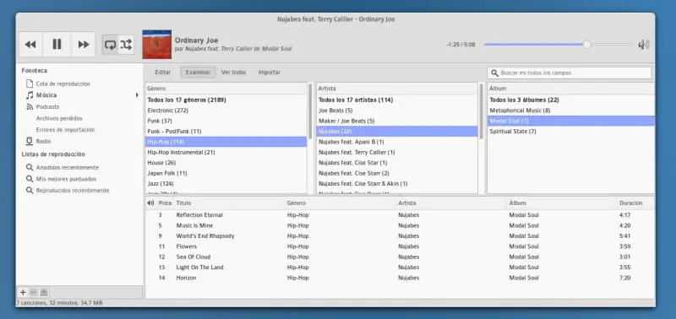Toggle repeat mode

click(x=111, y=45)
